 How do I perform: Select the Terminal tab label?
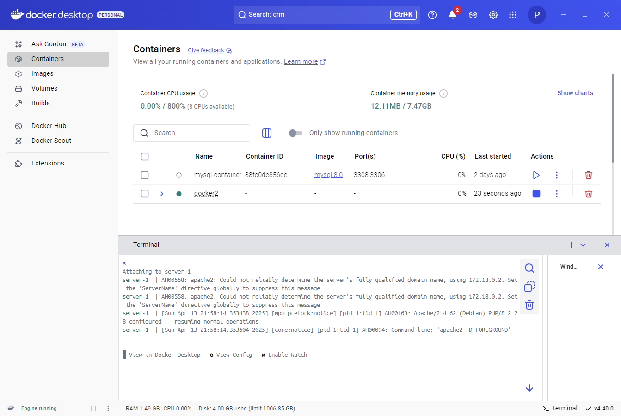pyautogui.click(x=146, y=245)
